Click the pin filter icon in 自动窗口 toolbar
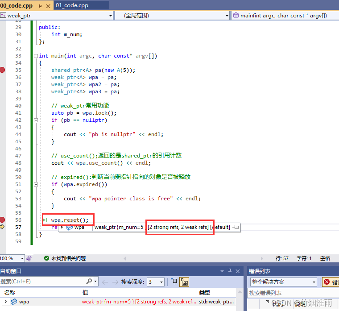339x311 pixels. pos(174,282)
